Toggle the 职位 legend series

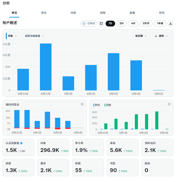click(97, 105)
